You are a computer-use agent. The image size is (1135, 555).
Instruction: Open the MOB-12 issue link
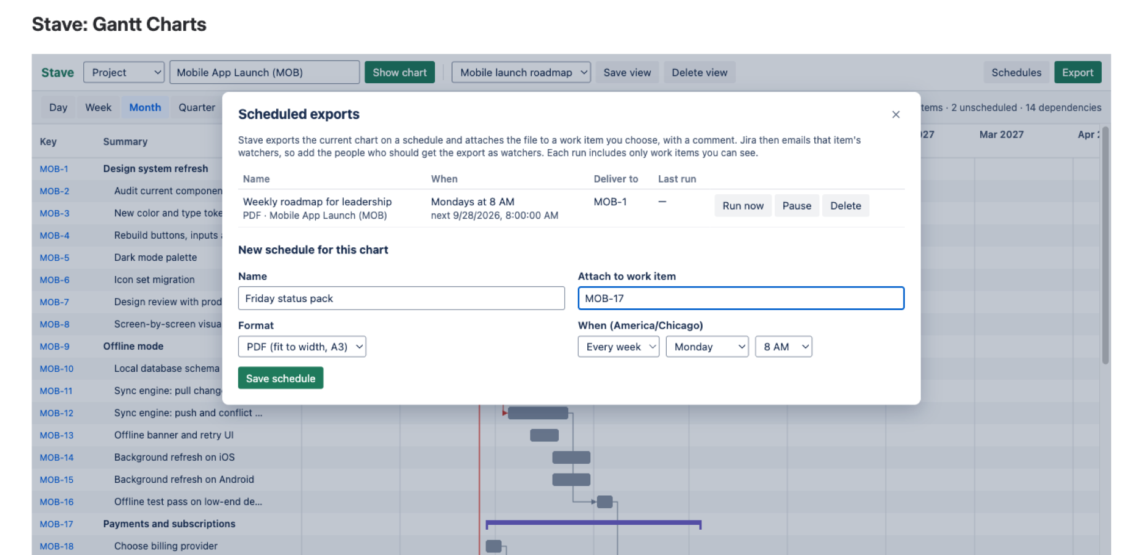pos(57,413)
